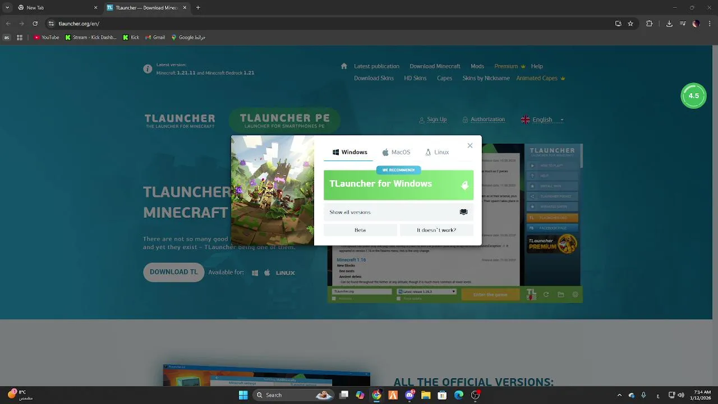Open HD Skins link
The width and height of the screenshot is (718, 404).
click(x=415, y=78)
